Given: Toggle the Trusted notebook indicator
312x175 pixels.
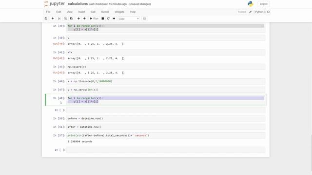Looking at the screenshot, I should [x=242, y=12].
